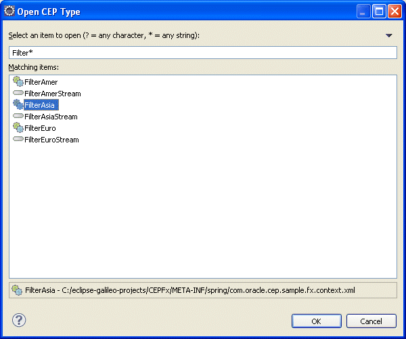Dismiss dialog with Cancel button
Viewport: 406px width, 339px height.
371,321
